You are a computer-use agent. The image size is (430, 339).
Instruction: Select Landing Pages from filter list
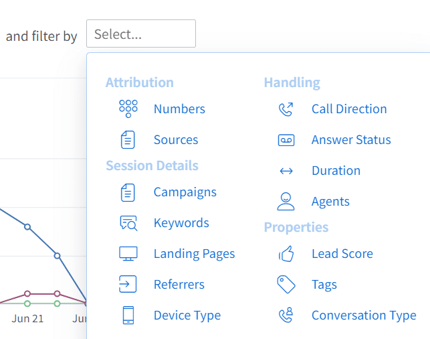click(x=194, y=254)
